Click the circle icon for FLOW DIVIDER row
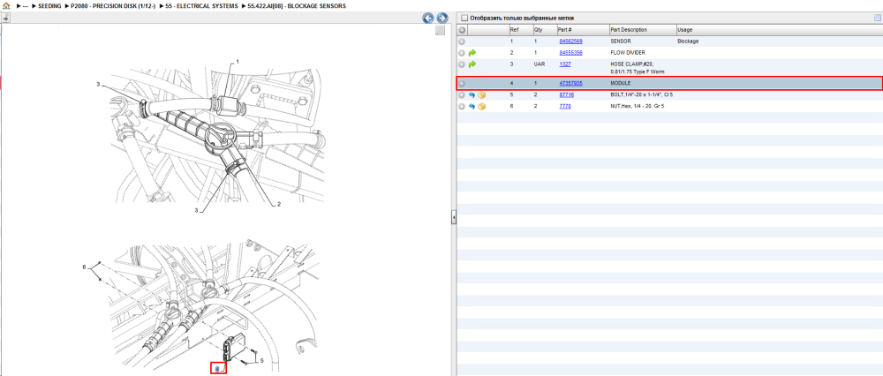883x376 pixels. coord(462,53)
